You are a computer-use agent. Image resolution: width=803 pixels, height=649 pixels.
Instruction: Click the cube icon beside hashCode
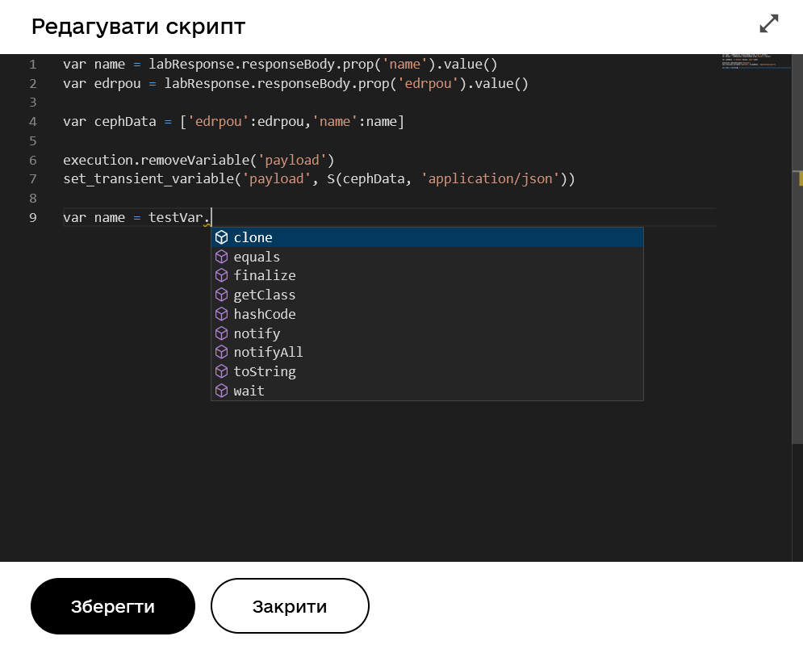pyautogui.click(x=221, y=314)
